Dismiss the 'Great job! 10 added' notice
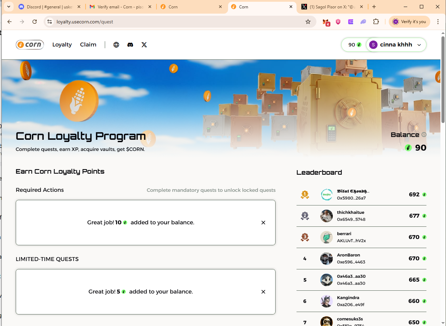Screen dimensions: 446x326 [x=263, y=223]
